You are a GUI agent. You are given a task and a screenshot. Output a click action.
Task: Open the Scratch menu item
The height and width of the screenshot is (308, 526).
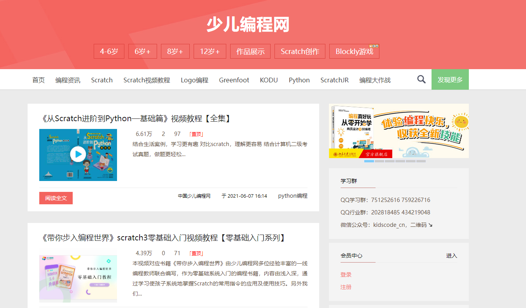coord(102,80)
